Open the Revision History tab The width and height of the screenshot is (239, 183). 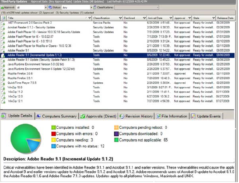[x=136, y=116]
